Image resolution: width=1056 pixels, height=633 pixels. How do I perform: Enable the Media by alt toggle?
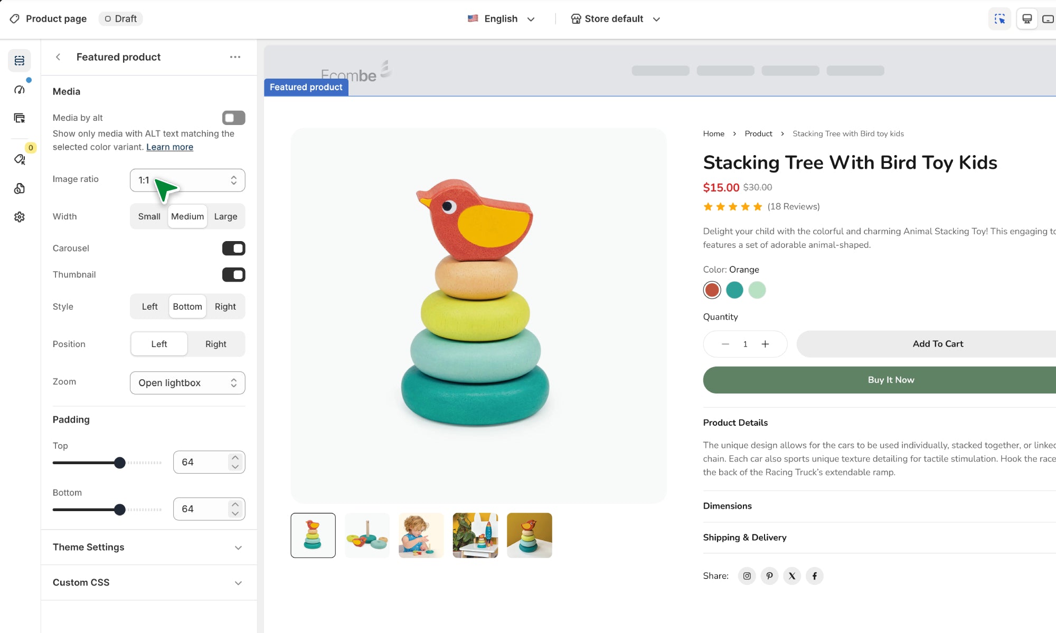[233, 118]
